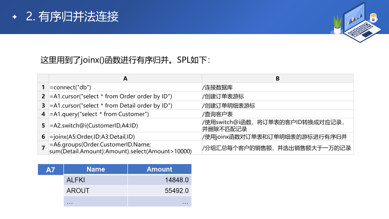This screenshot has height=219, width=389.
Task: Click row number 7 in SPL table
Action: (x=43, y=148)
